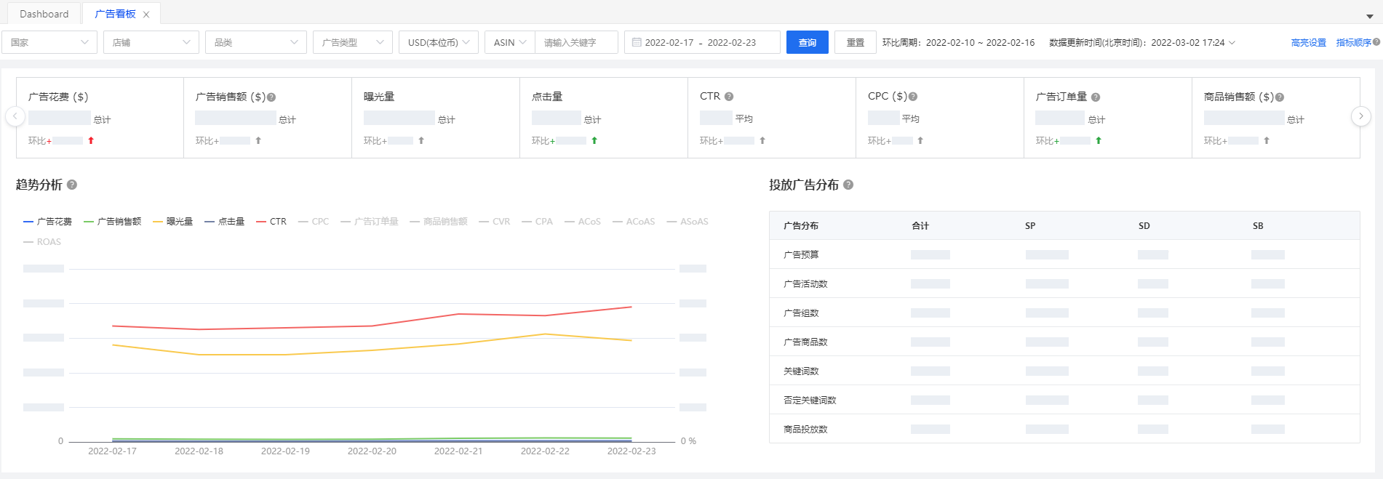This screenshot has height=479, width=1383.
Task: Open 指标顺序 link
Action: tap(1353, 43)
